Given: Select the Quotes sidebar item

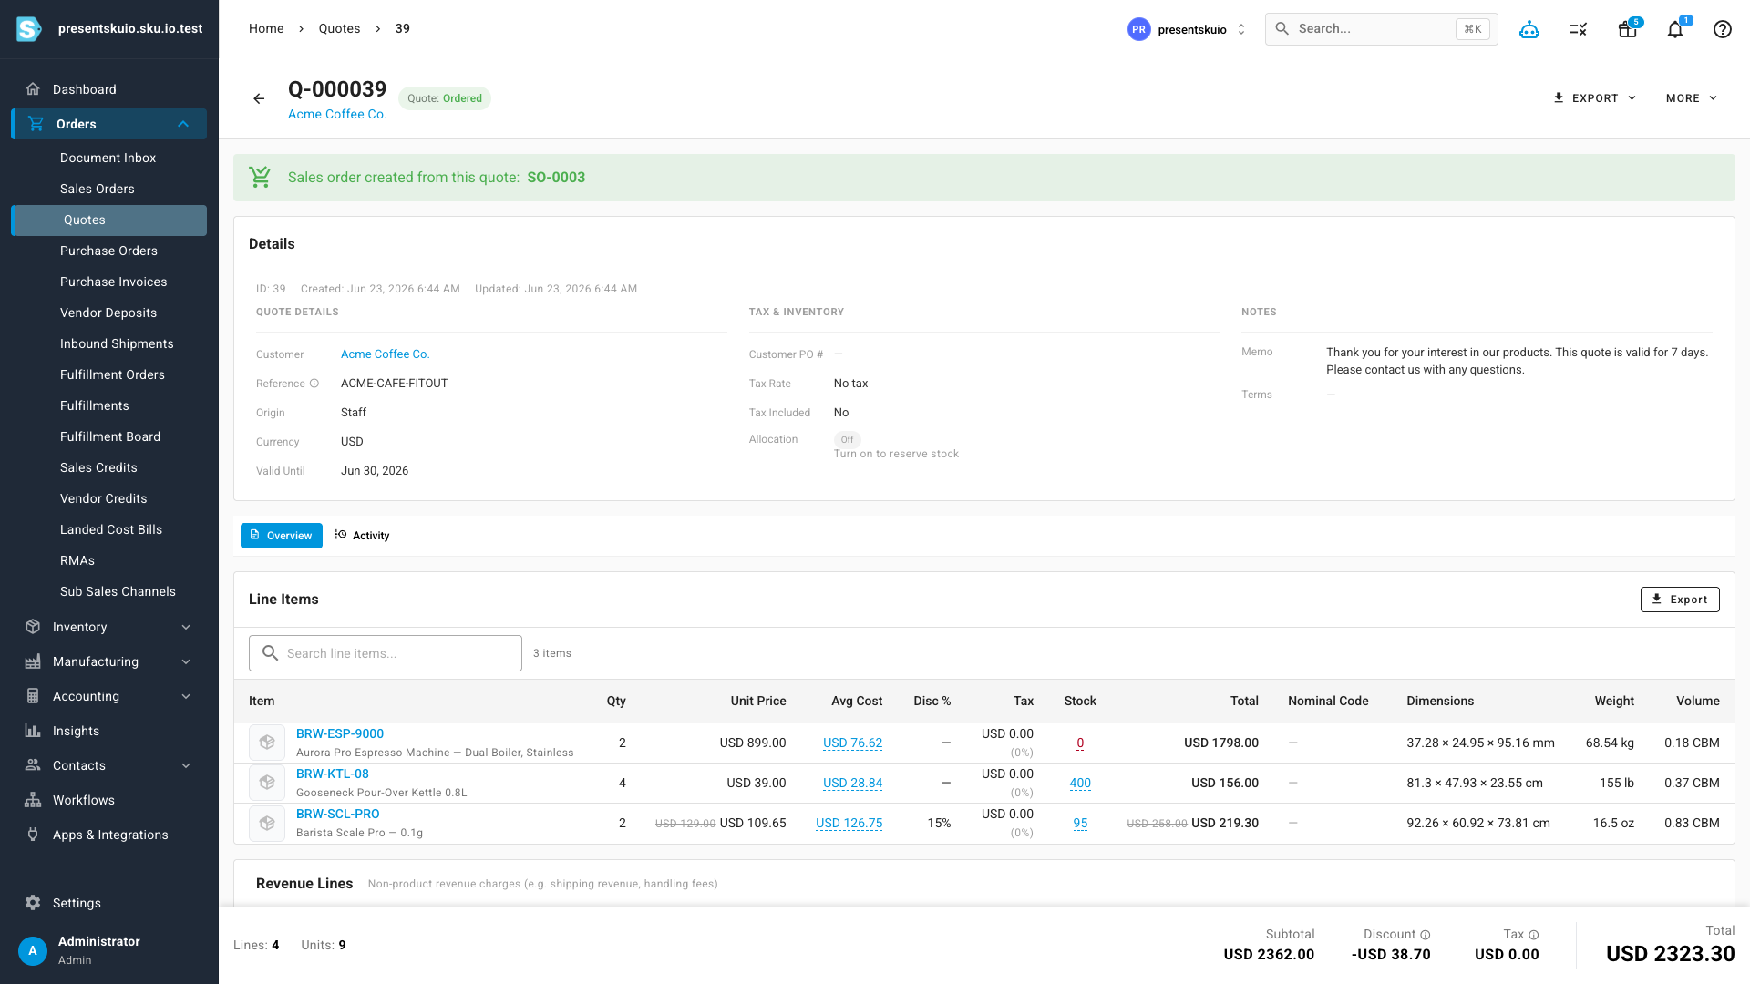Looking at the screenshot, I should pyautogui.click(x=109, y=220).
